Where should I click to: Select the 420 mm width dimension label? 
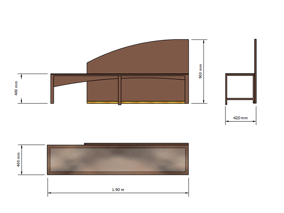pos(241,118)
